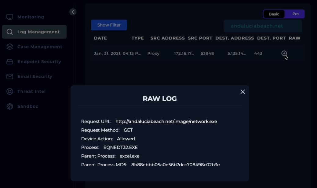The height and width of the screenshot is (188, 317).
Task: Click the Request URL in raw log
Action: [x=166, y=121]
